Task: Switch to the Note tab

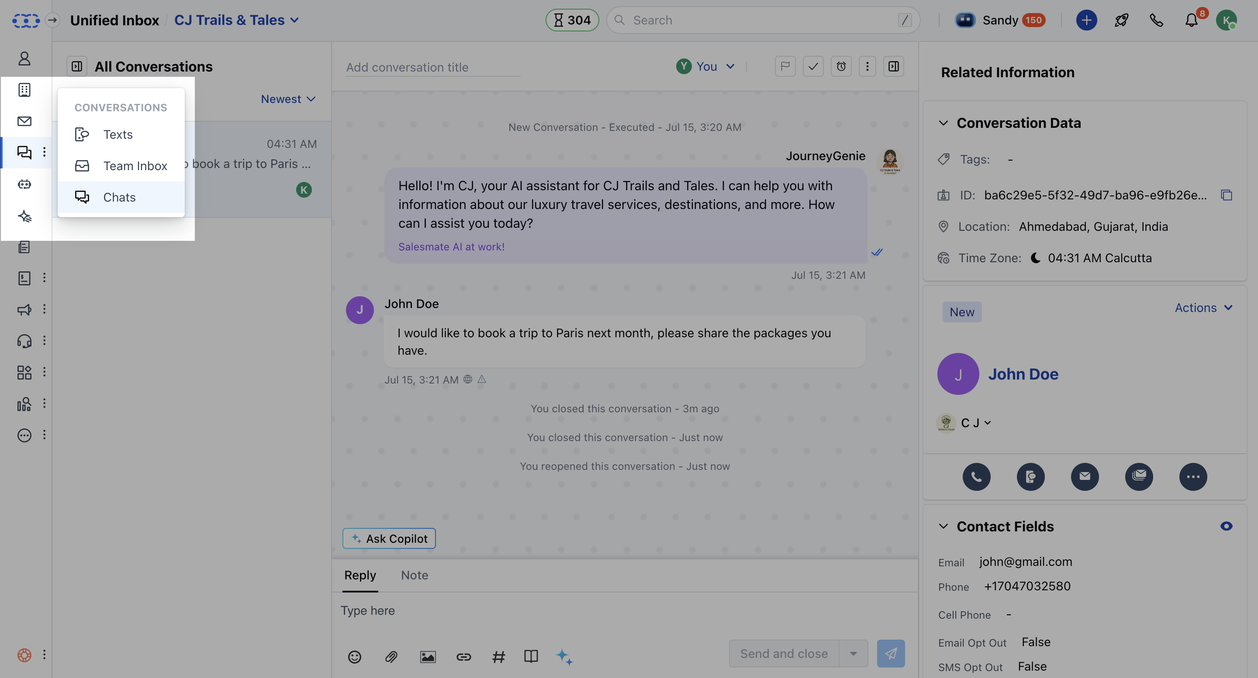Action: [x=414, y=575]
